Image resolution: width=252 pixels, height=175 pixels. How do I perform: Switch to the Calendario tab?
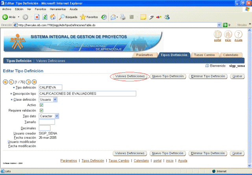click(x=231, y=55)
